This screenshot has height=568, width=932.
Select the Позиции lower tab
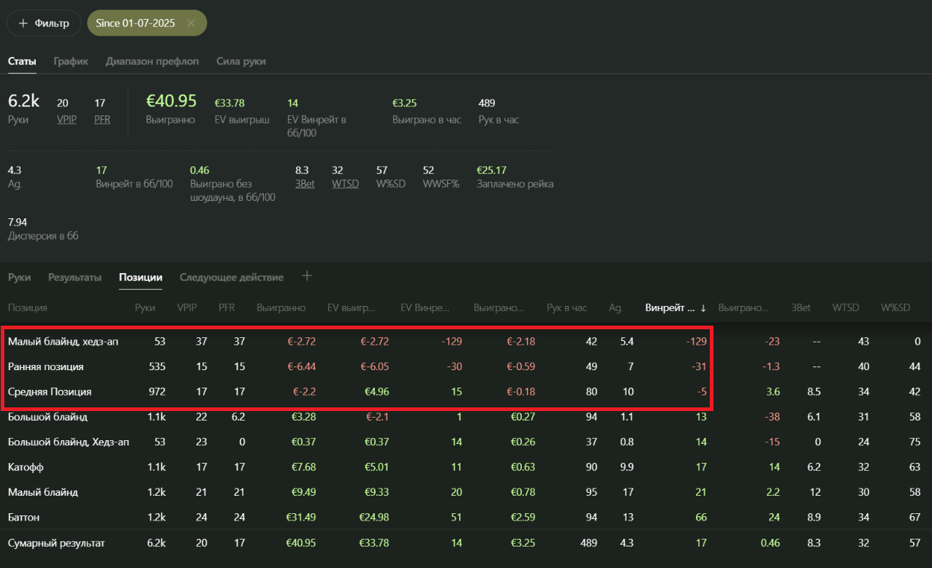click(140, 277)
